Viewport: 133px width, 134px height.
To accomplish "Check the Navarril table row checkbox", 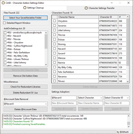I will 55,49.
